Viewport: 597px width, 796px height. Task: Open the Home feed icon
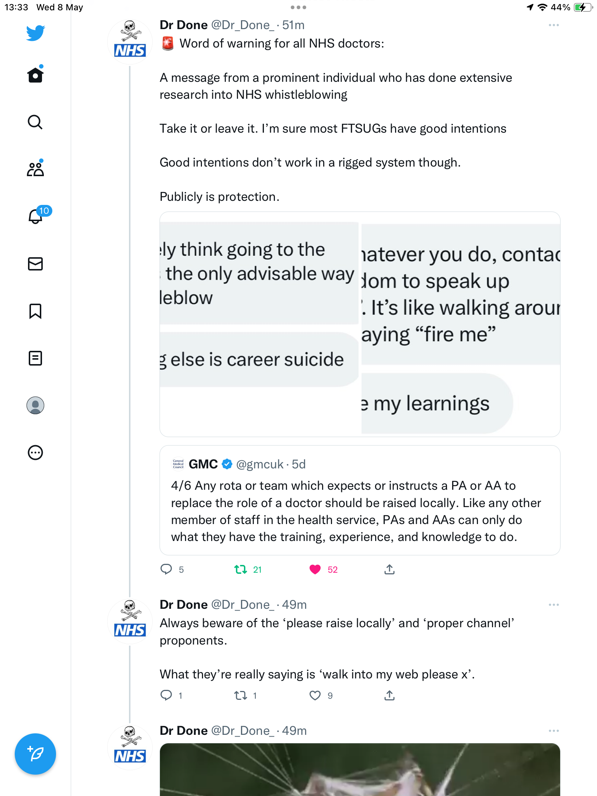(x=35, y=75)
